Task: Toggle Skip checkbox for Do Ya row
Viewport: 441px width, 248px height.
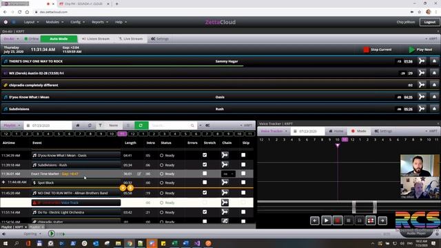Action: (243, 212)
